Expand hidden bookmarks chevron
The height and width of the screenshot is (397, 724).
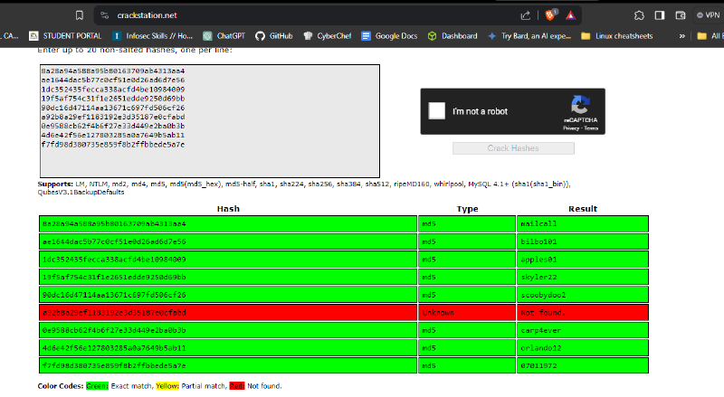[x=682, y=36]
